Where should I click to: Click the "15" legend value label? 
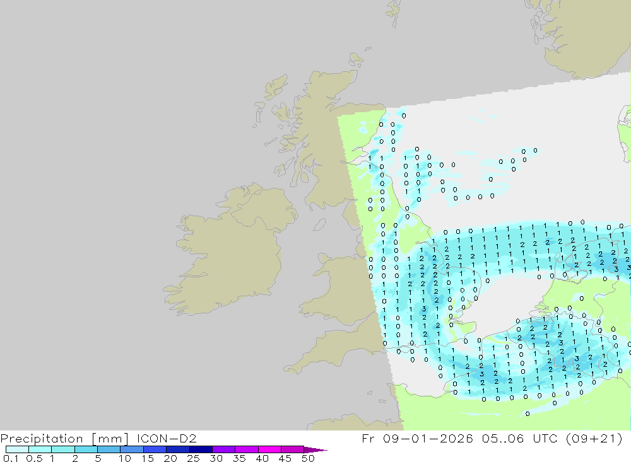coord(148,458)
